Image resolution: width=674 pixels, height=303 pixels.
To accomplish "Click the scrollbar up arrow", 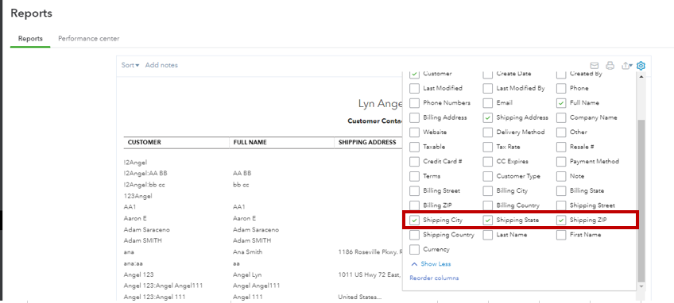I will tap(641, 77).
